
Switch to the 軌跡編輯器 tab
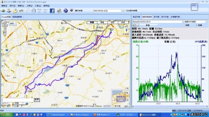[17, 17]
